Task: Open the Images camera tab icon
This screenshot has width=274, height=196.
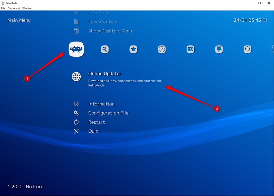Action: pos(190,49)
